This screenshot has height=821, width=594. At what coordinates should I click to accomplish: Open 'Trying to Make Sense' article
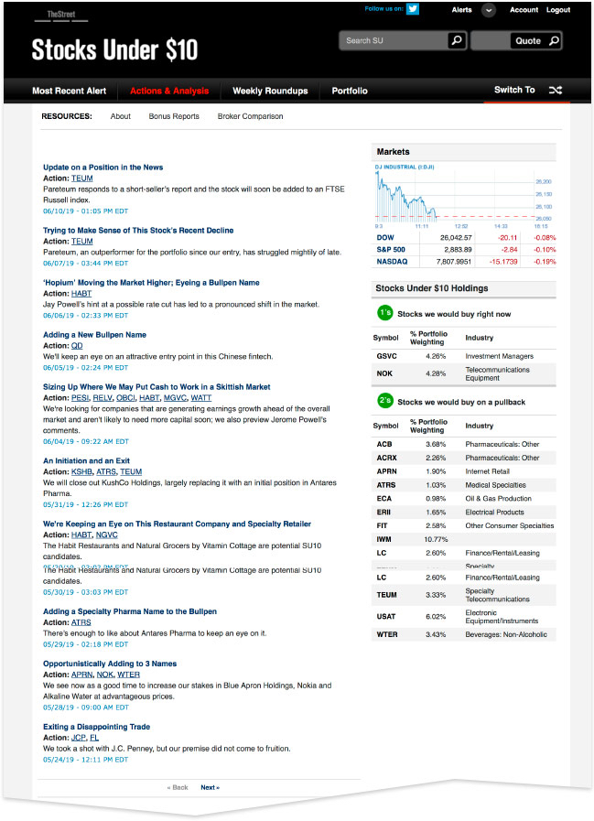(138, 230)
